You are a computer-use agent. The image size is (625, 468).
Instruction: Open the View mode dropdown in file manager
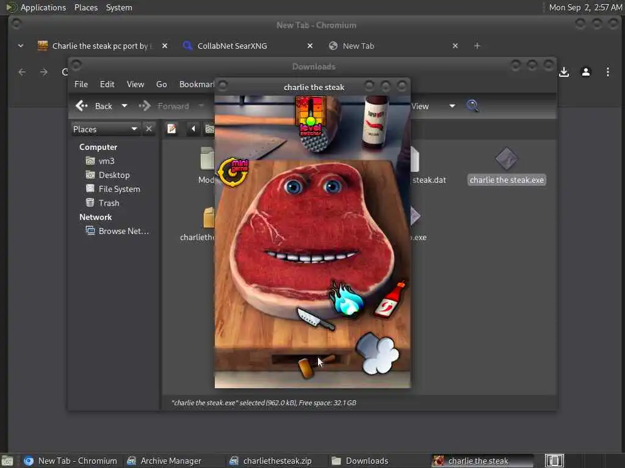click(x=433, y=106)
